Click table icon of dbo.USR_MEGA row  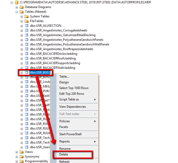pyautogui.click(x=27, y=86)
